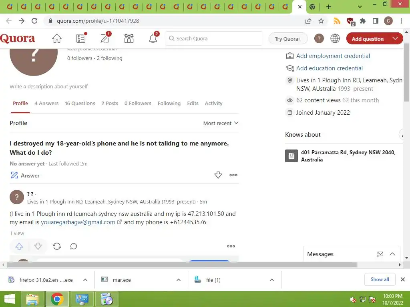The width and height of the screenshot is (410, 307).
Task: Open options for file (1) download
Action: [272, 280]
